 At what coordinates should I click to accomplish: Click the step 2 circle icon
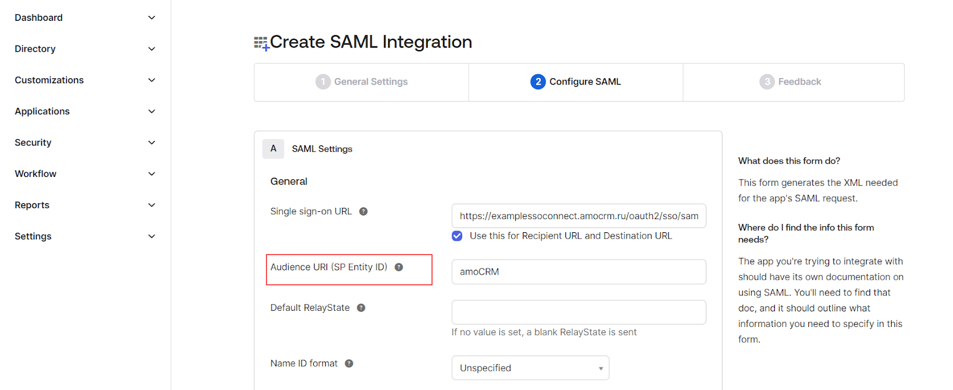click(538, 82)
